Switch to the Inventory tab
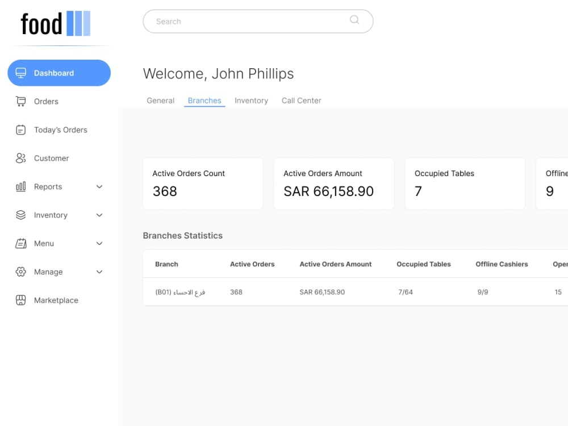Viewport: 568px width, 426px height. pos(251,100)
